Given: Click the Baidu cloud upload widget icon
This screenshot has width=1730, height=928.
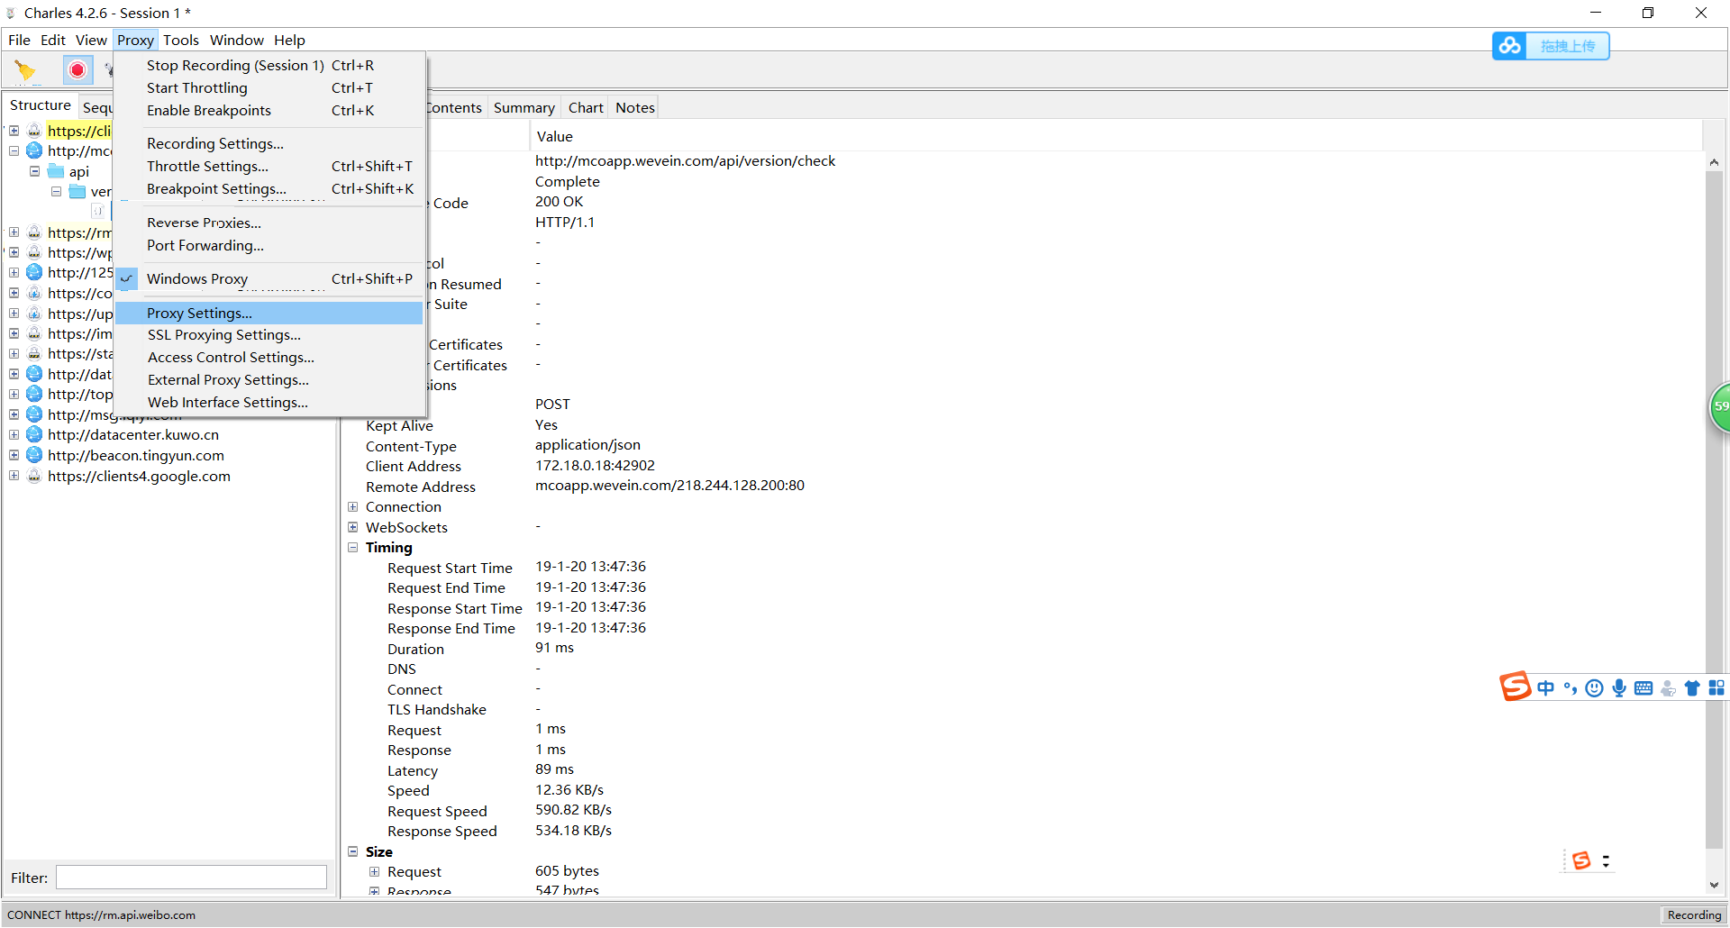Looking at the screenshot, I should (1510, 46).
